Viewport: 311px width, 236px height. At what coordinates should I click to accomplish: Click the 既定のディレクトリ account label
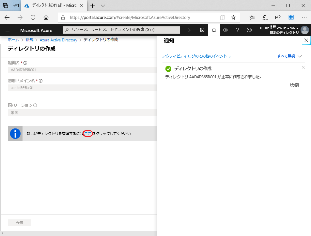tap(284, 33)
